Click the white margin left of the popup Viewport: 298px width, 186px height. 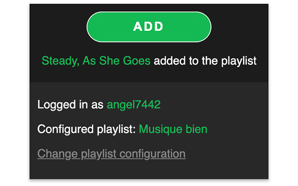click(14, 93)
